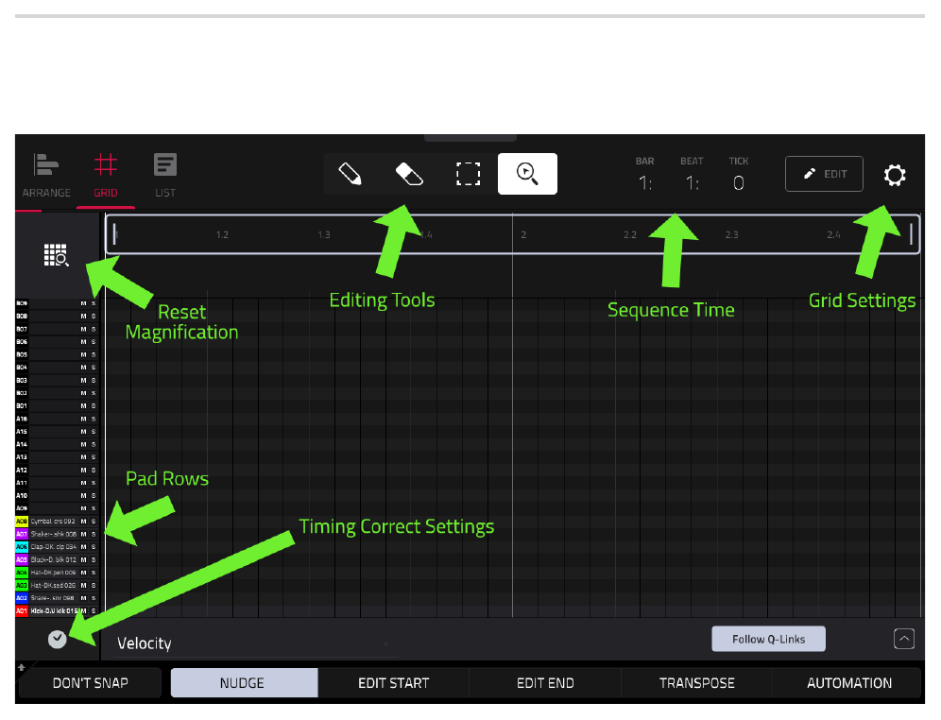Screen dimensions: 941x720
Task: Expand the velocity lane with the up chevron
Action: pos(904,639)
